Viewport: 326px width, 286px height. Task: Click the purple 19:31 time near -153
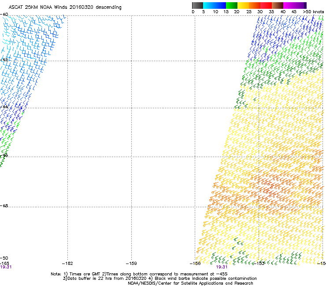point(222,267)
